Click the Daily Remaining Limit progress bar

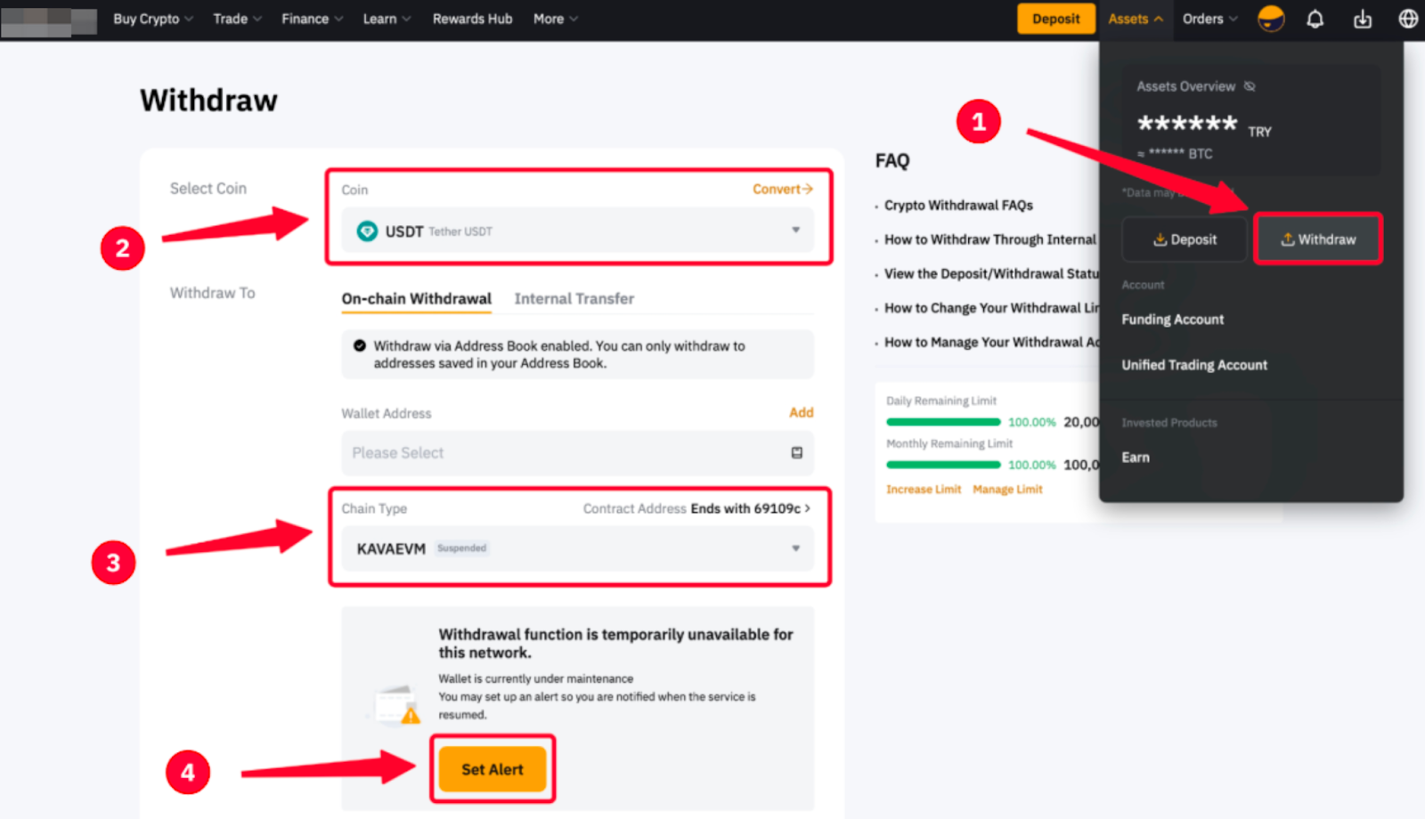click(943, 422)
